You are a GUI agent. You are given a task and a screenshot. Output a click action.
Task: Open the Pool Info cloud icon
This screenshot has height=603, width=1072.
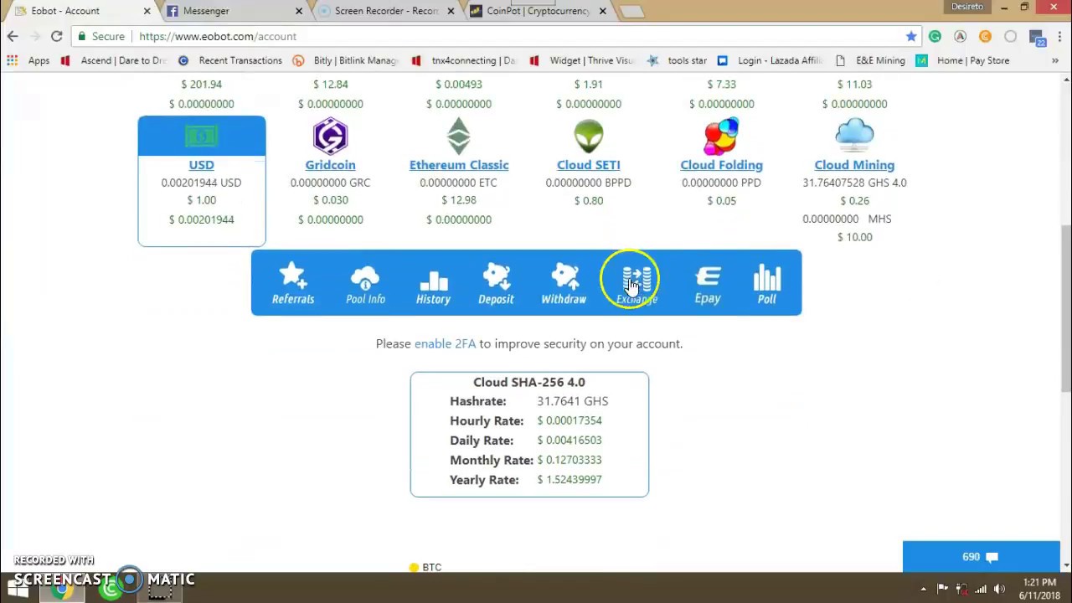pos(365,283)
